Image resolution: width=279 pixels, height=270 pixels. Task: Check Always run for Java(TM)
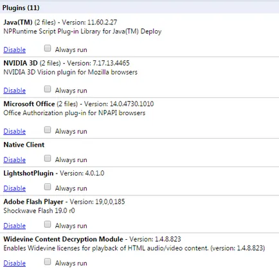(48, 48)
